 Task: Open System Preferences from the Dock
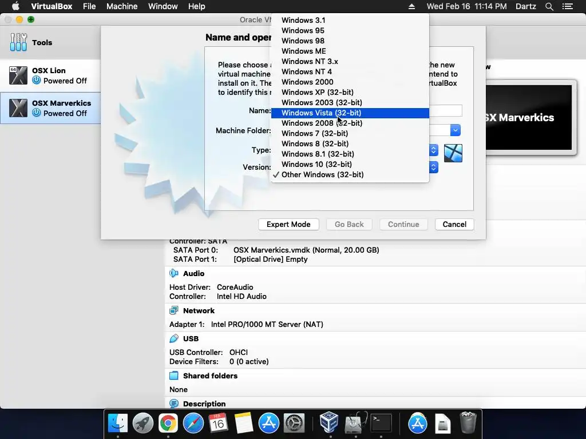[294, 424]
